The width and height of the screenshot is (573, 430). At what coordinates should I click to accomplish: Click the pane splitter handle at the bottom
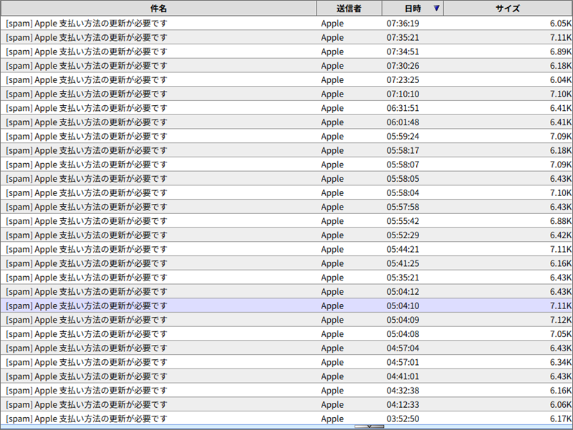click(x=369, y=426)
